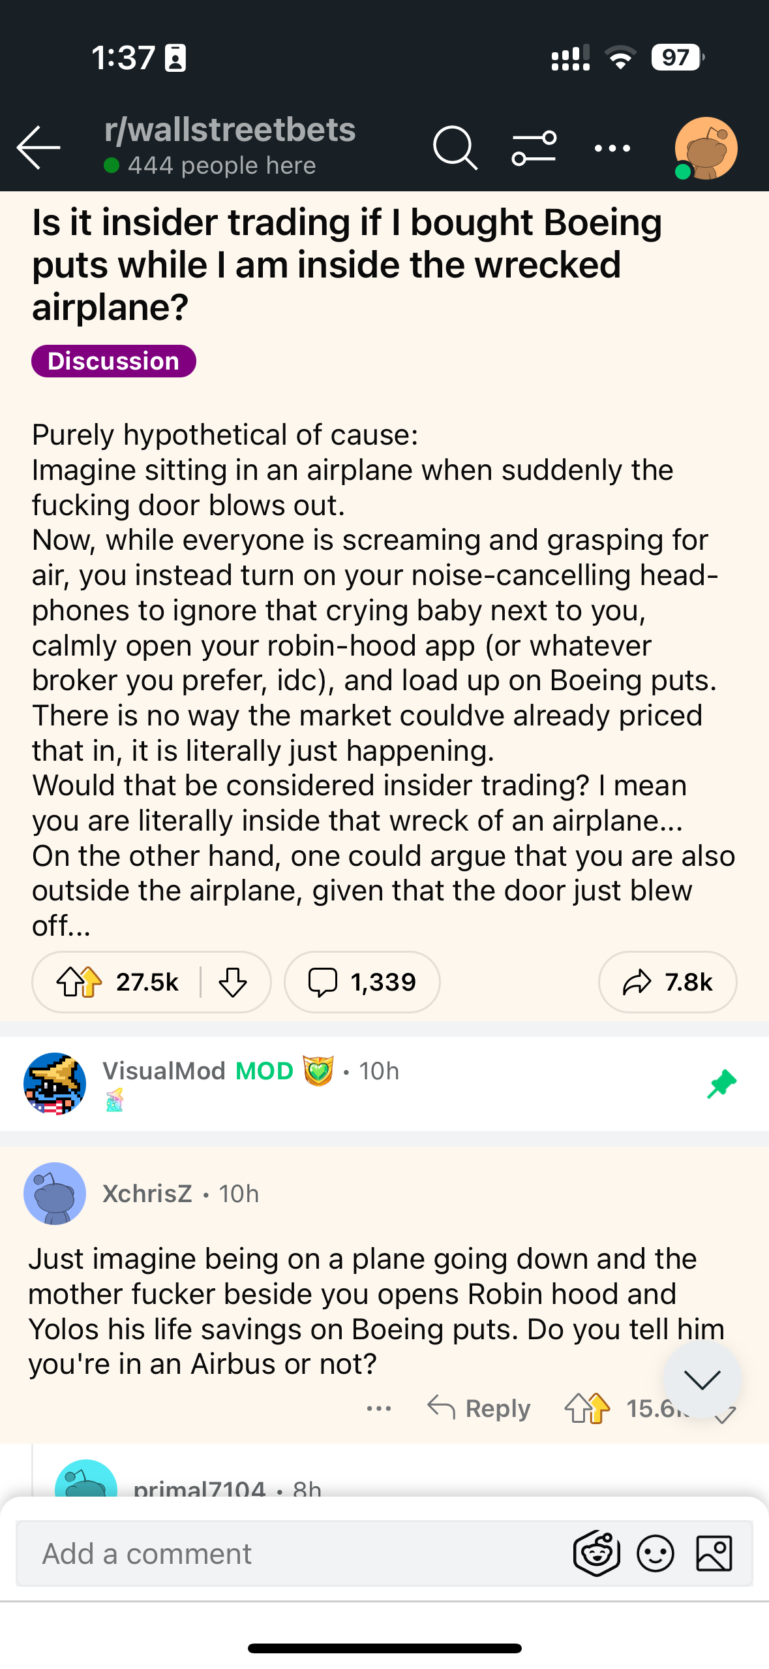Tap the back arrow
The height and width of the screenshot is (1669, 769).
38,148
